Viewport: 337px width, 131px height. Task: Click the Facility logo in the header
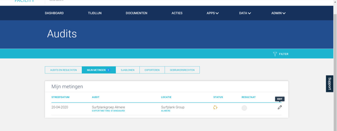click(24, 1)
